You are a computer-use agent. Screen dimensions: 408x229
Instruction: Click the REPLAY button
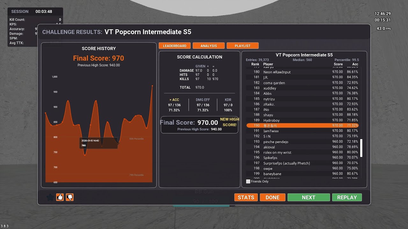(x=347, y=198)
